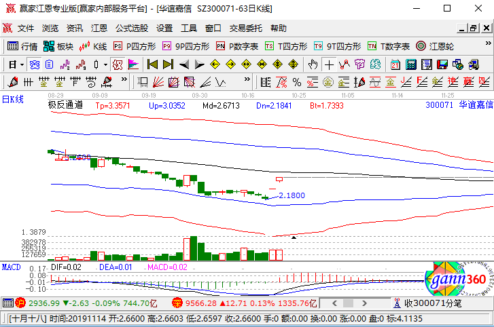Select the square measurement box tool
This screenshot has height=327, width=494.
pyautogui.click(x=143, y=82)
